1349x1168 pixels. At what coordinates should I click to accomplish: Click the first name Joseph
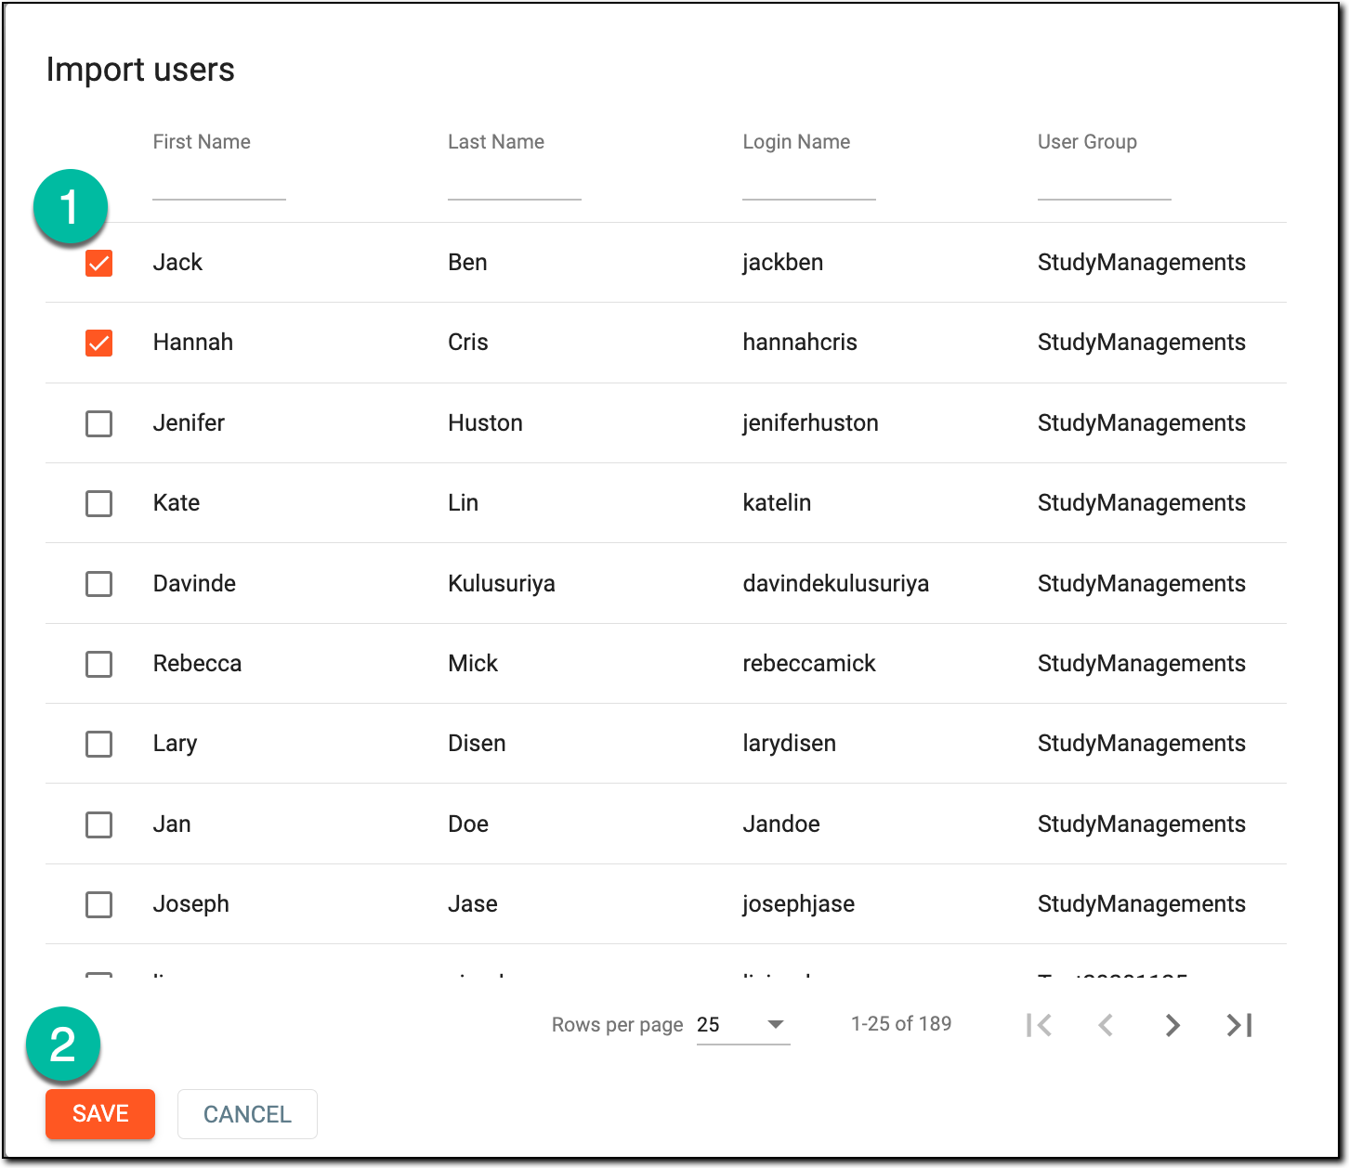(190, 904)
